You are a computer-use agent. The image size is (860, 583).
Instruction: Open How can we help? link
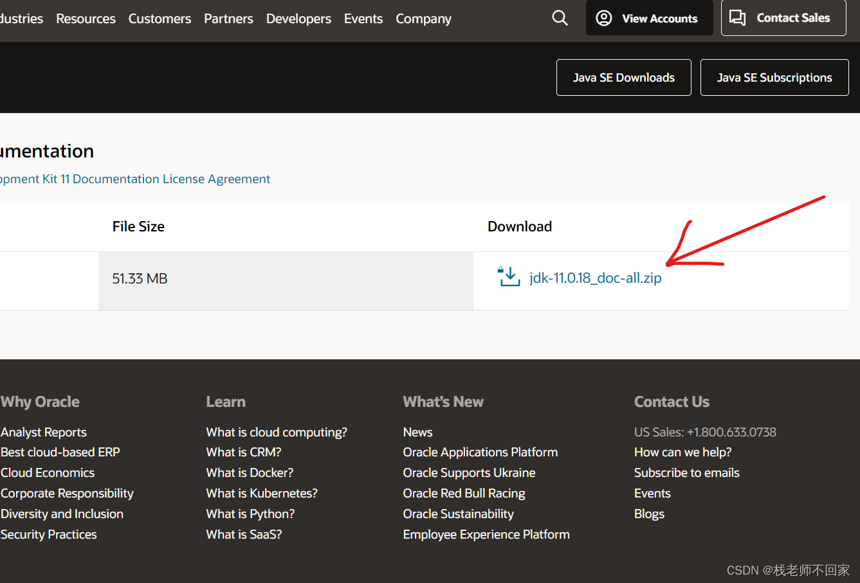click(683, 453)
